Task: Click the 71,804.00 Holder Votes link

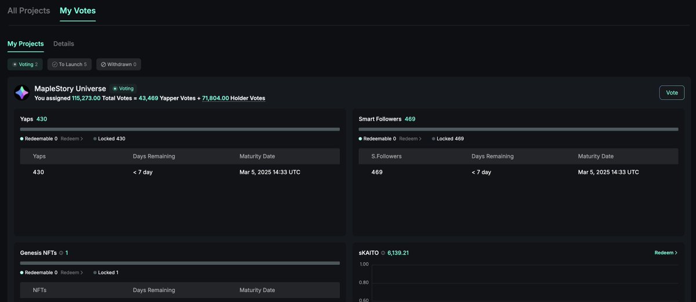Action: (234, 99)
